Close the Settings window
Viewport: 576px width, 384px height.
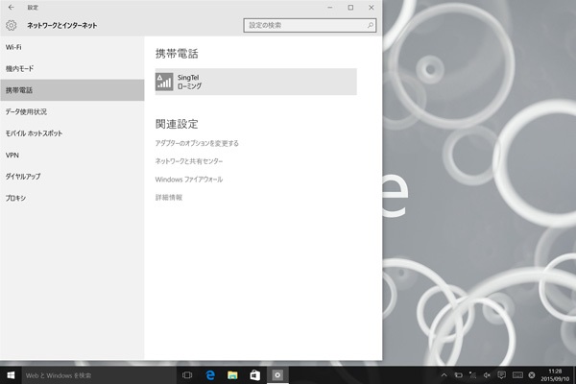click(x=372, y=8)
